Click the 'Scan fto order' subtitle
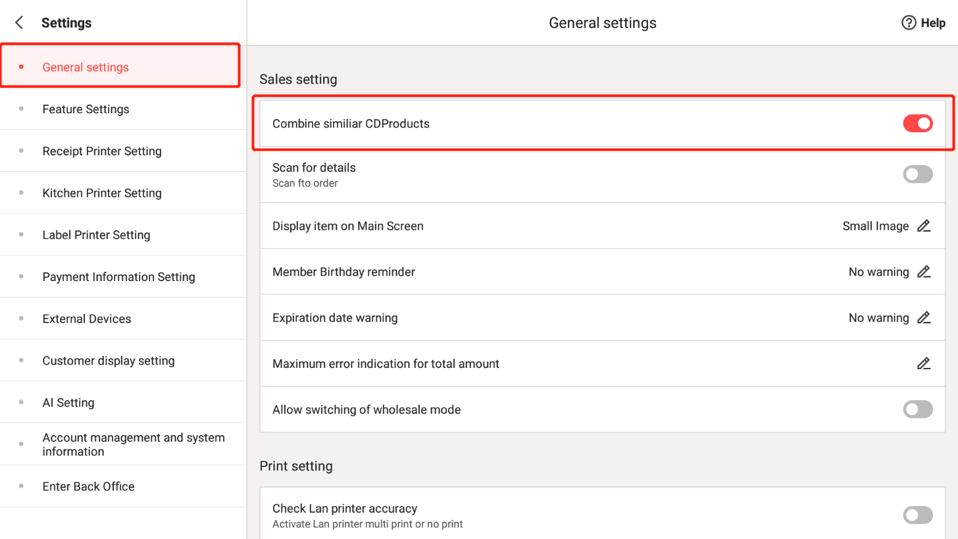The width and height of the screenshot is (958, 539). tap(305, 183)
